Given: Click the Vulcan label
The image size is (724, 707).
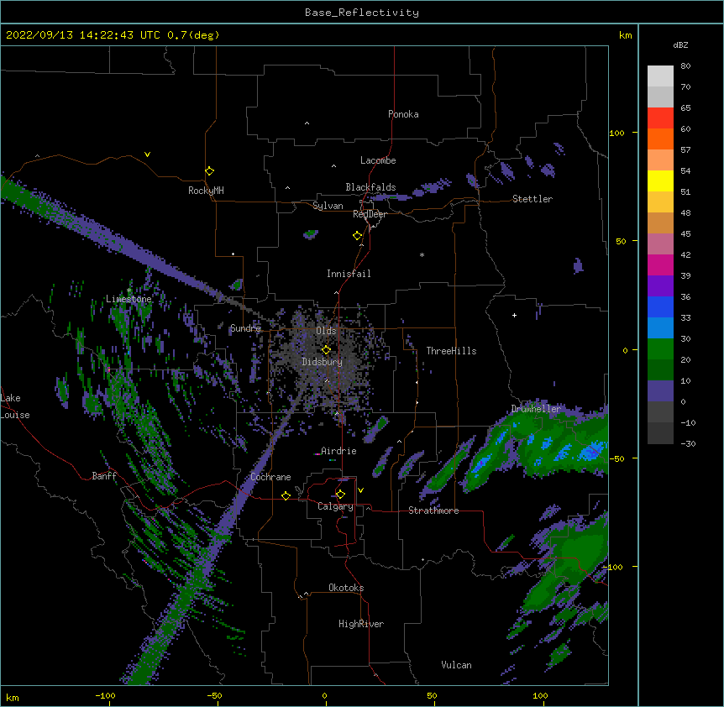Looking at the screenshot, I should 456,665.
